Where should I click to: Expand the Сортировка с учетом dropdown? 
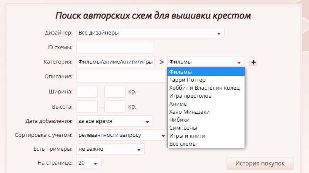[121, 135]
